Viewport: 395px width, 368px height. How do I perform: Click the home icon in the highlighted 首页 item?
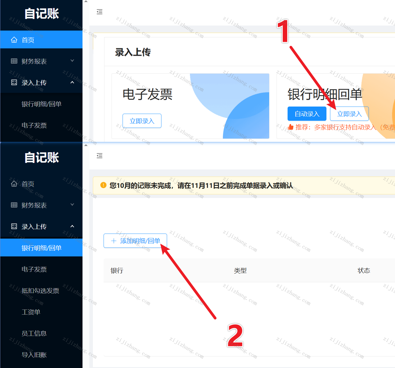point(14,40)
